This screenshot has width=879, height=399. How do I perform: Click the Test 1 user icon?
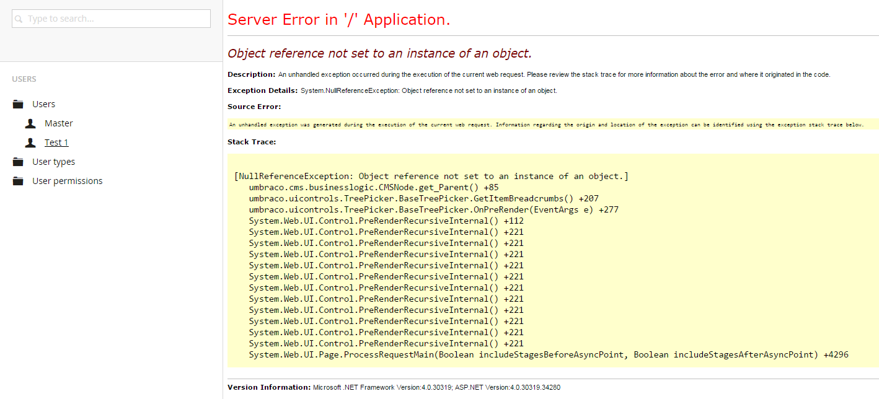[30, 142]
